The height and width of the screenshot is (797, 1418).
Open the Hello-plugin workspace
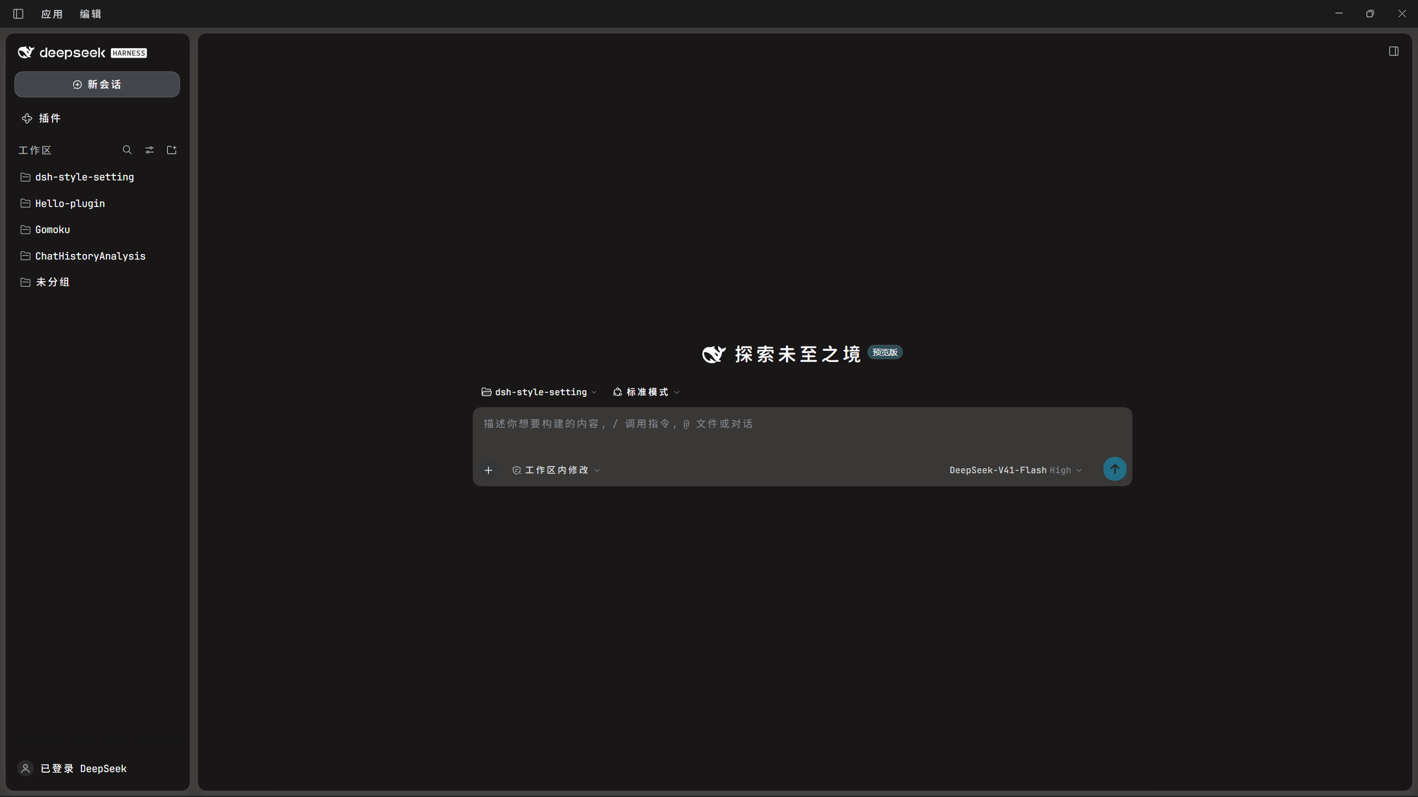(x=97, y=203)
